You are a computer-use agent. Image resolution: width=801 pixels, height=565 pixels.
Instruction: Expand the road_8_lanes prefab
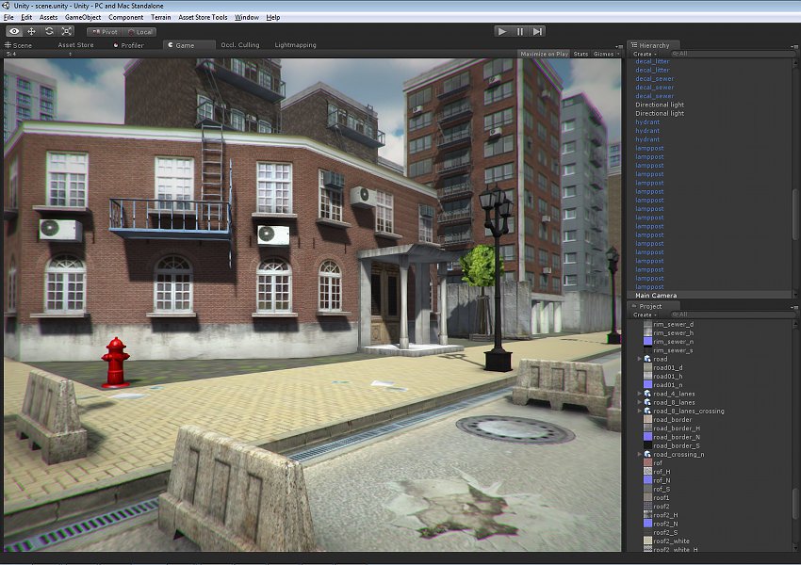pos(639,402)
